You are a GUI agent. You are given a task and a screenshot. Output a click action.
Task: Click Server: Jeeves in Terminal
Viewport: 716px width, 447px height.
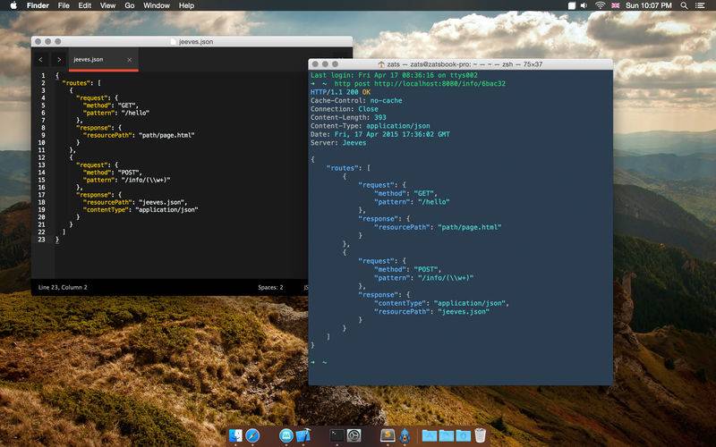tap(338, 143)
